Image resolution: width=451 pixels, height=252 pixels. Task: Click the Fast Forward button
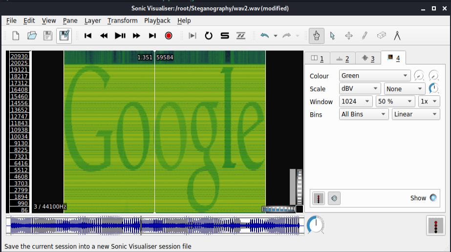pyautogui.click(x=136, y=36)
